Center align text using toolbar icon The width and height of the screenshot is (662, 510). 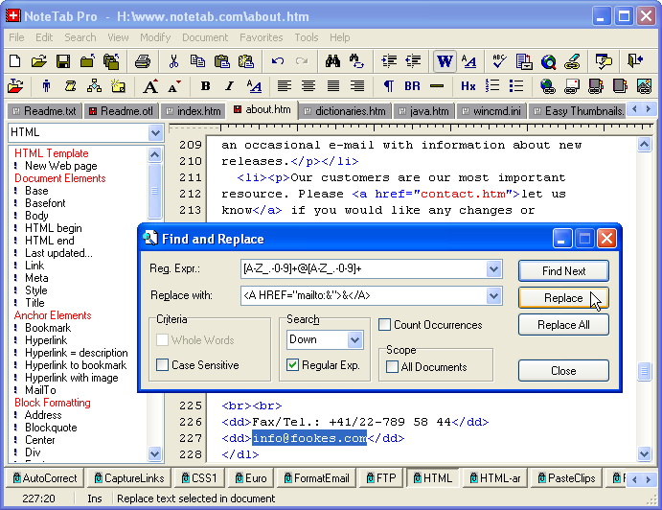(x=308, y=86)
